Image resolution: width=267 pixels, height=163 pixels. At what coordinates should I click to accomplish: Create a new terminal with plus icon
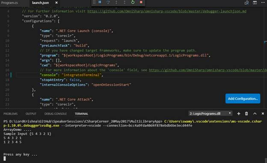tap(239, 114)
